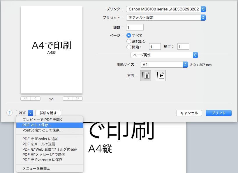Expand the ページ属性 options dropdown
The height and width of the screenshot is (173, 238).
point(164,55)
